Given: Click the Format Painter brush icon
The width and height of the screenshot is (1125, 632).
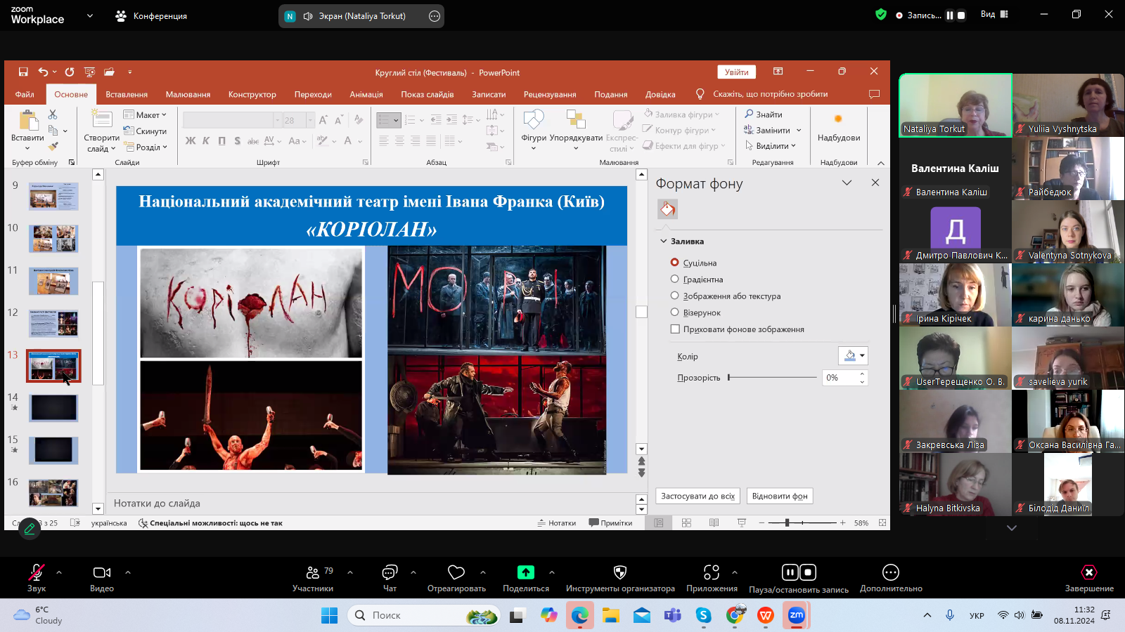Looking at the screenshot, I should tap(53, 146).
